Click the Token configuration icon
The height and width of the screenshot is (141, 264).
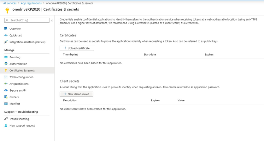pyautogui.click(x=6, y=77)
